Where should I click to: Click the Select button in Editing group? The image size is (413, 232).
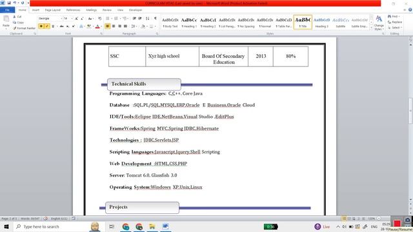pos(394,28)
